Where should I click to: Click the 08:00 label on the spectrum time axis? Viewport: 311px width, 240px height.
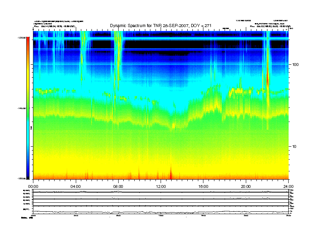click(118, 187)
